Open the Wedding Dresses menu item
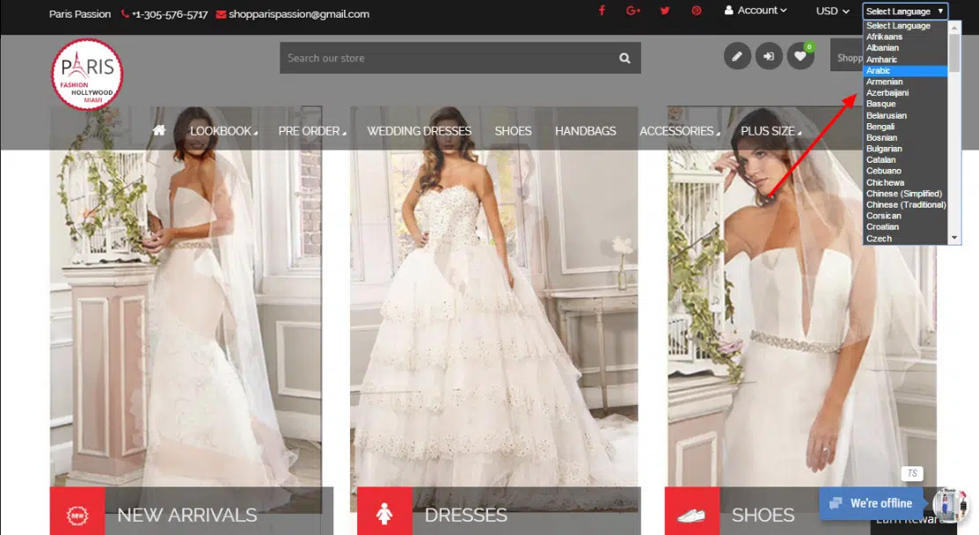The width and height of the screenshot is (979, 535). [x=419, y=131]
